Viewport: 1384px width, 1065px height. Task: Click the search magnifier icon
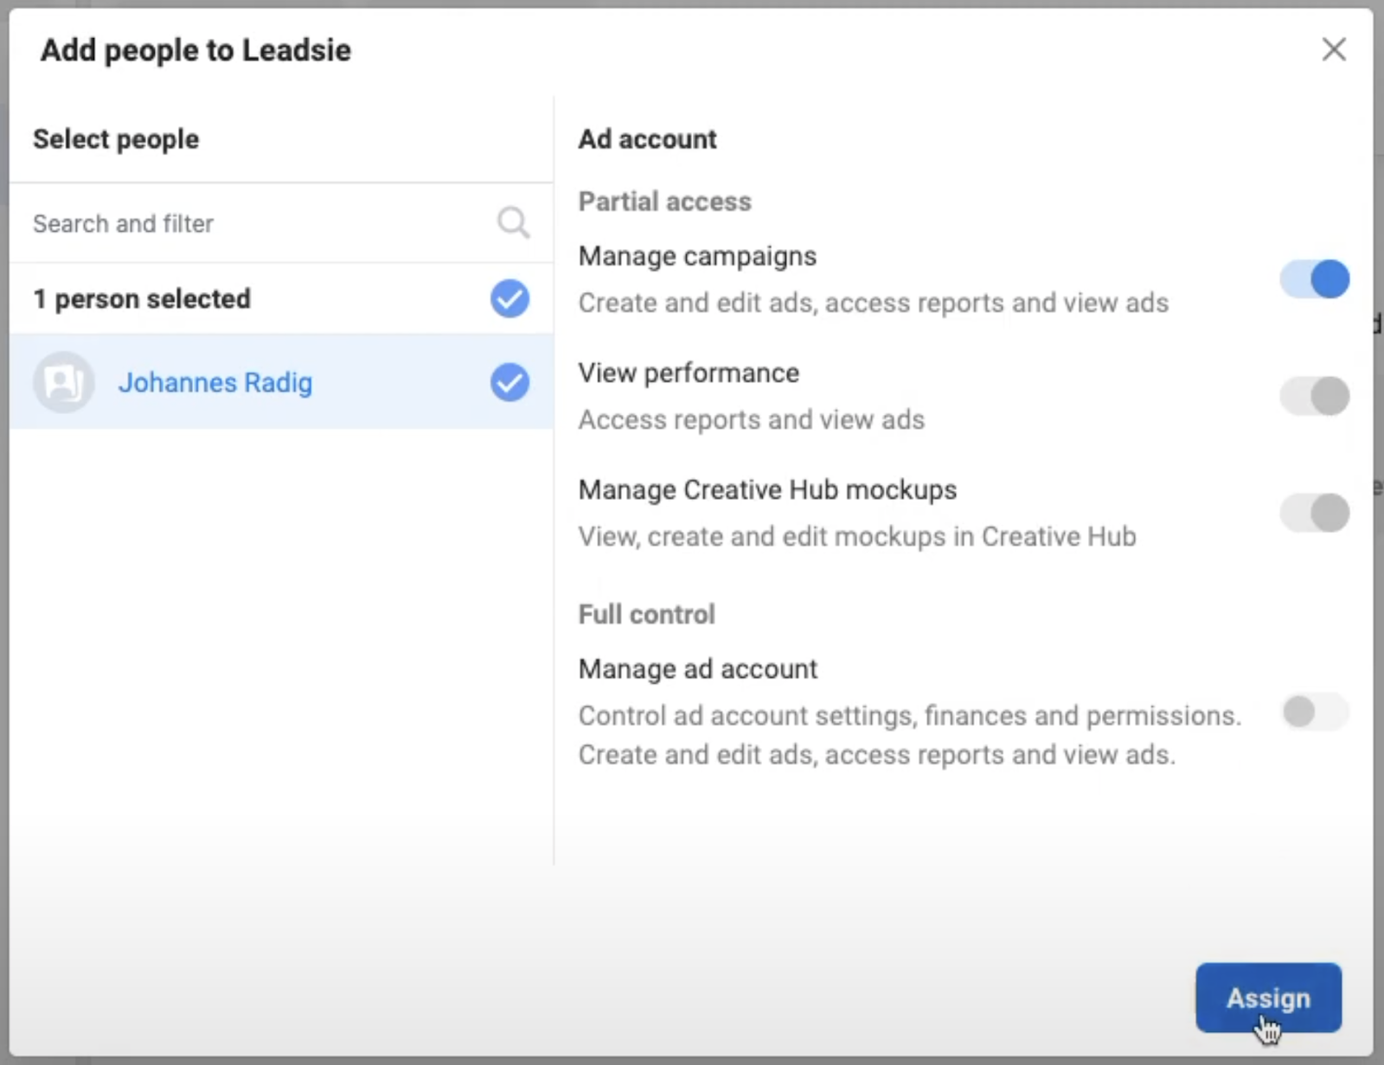pos(513,223)
